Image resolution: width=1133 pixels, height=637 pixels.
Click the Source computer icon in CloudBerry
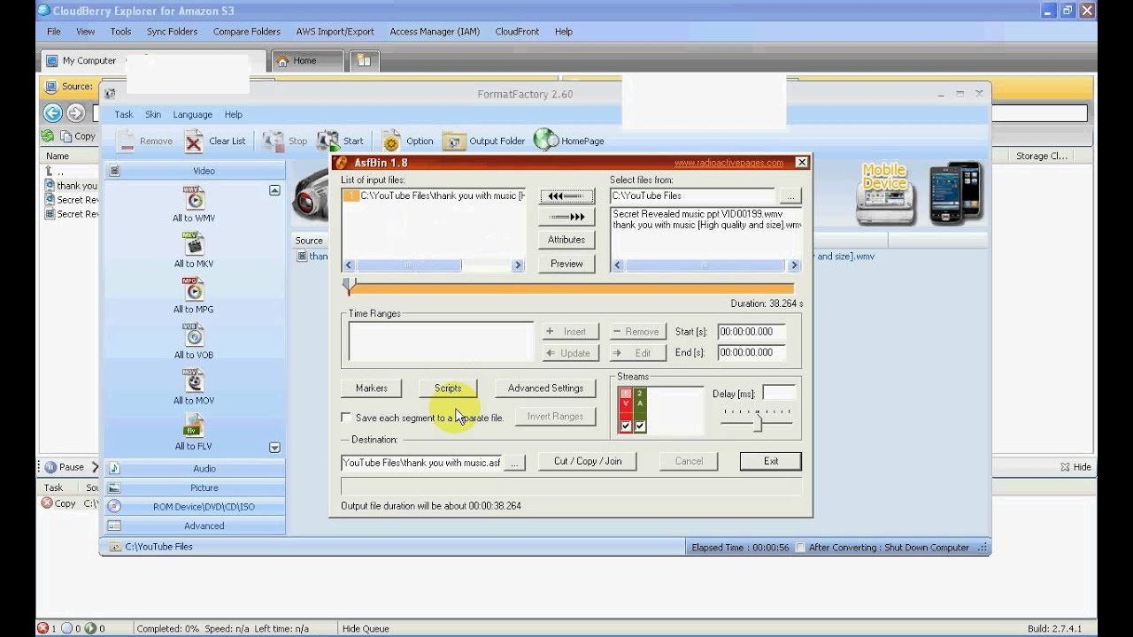51,87
